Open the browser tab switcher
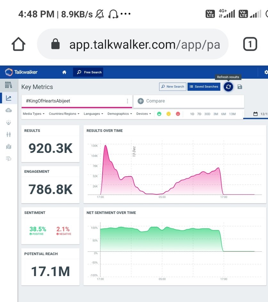Screen dimensions: 268x302 (x=250, y=44)
